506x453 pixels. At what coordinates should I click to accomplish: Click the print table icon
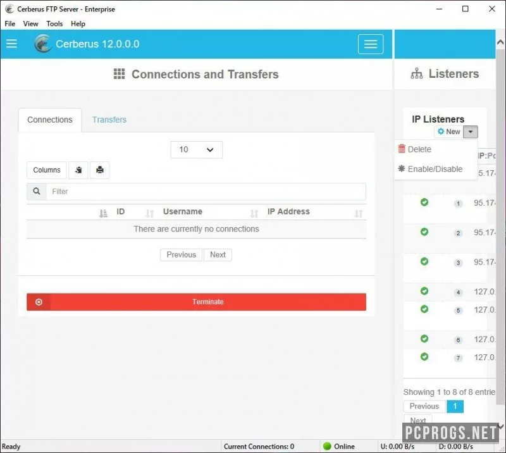coord(100,170)
